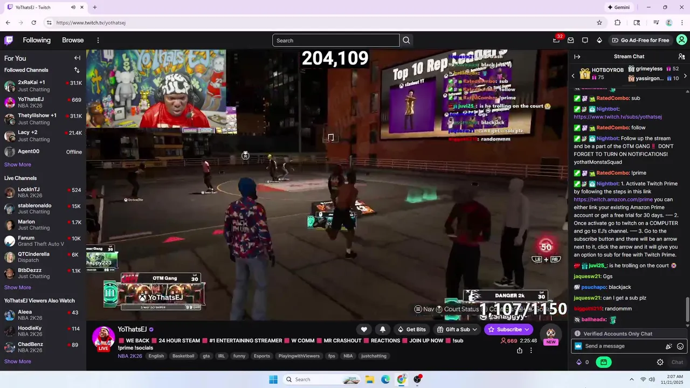The image size is (690, 388).
Task: Click the Esports tag
Action: (x=262, y=356)
